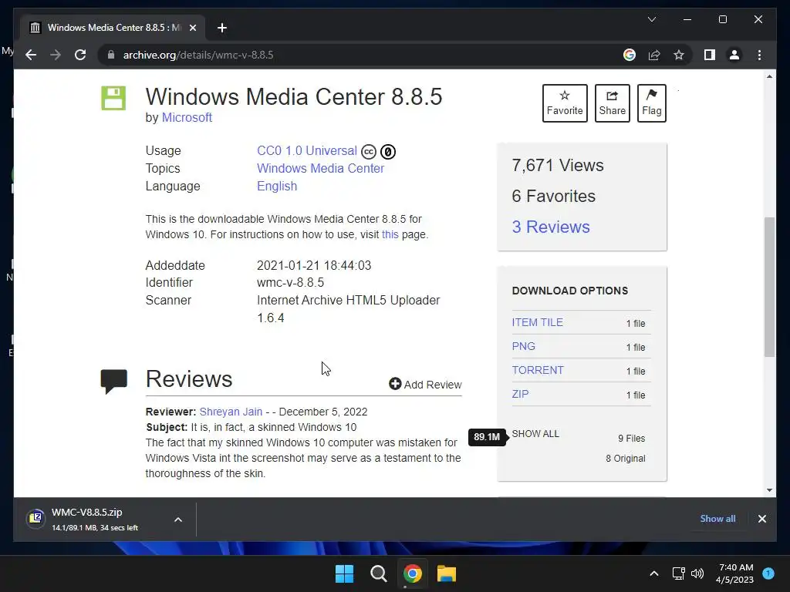
Task: Open File Explorer from taskbar
Action: [447, 573]
